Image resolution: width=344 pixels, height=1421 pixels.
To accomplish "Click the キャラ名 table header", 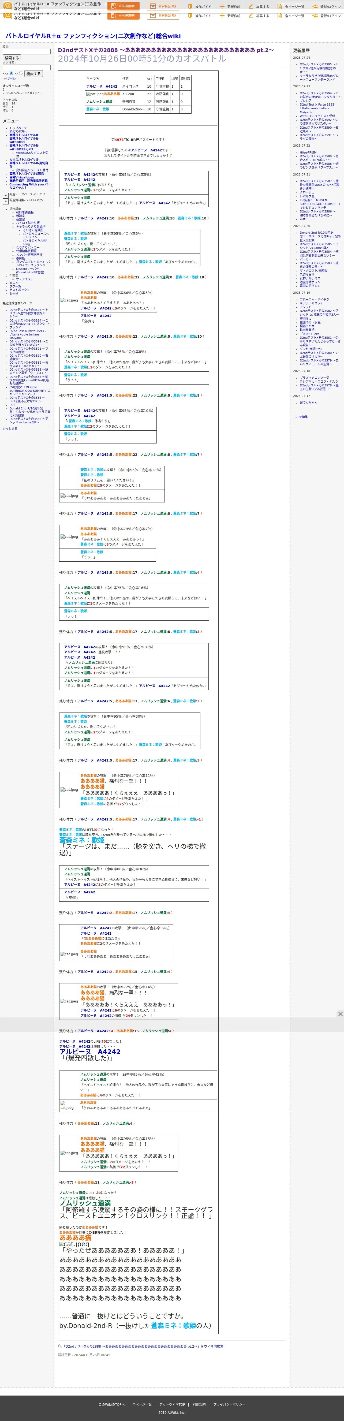I will (103, 79).
